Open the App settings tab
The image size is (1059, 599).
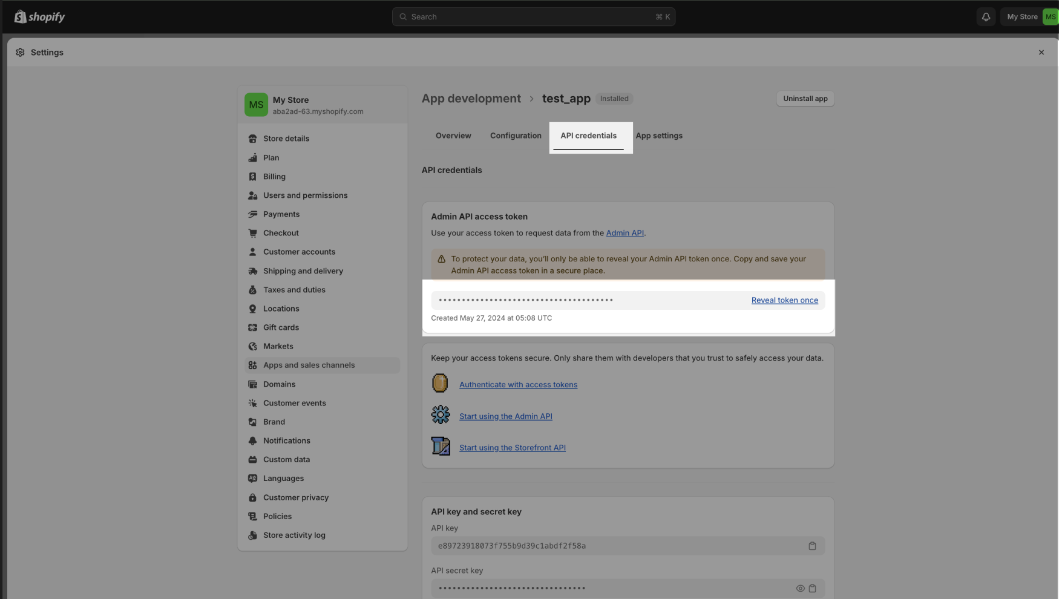pos(658,136)
